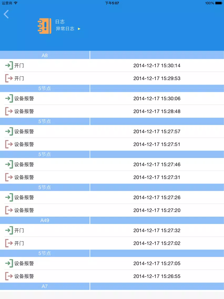Tap red exit icon at 15:28:48
This screenshot has height=299, width=224.
point(9,111)
